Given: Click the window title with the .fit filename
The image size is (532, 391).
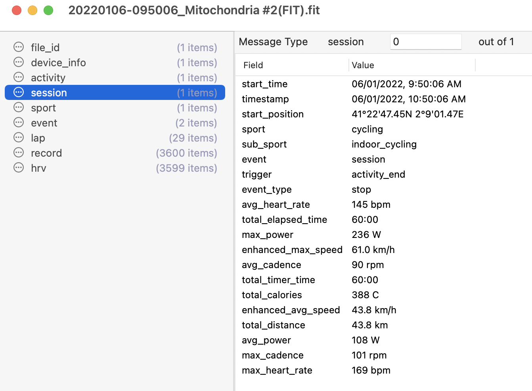Looking at the screenshot, I should coord(194,10).
